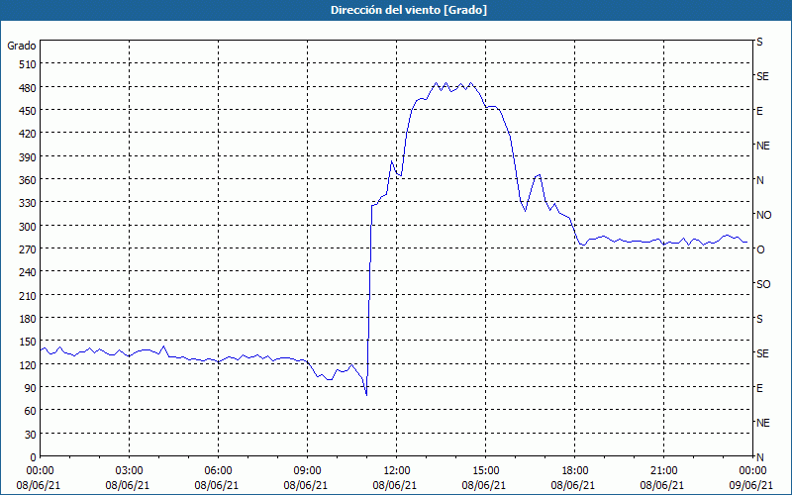Viewport: 792px width, 495px height.
Task: Select the 'E' compass label beside the 90 gridline
Action: (759, 388)
